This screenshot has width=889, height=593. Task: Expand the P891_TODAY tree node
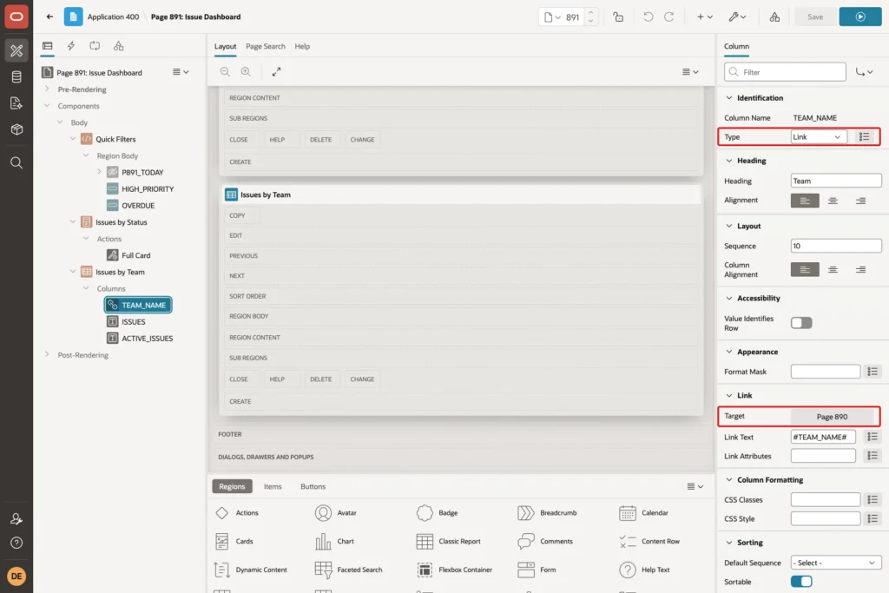(99, 172)
